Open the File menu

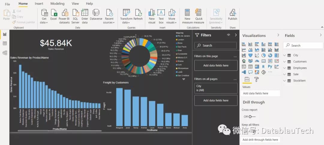point(7,4)
